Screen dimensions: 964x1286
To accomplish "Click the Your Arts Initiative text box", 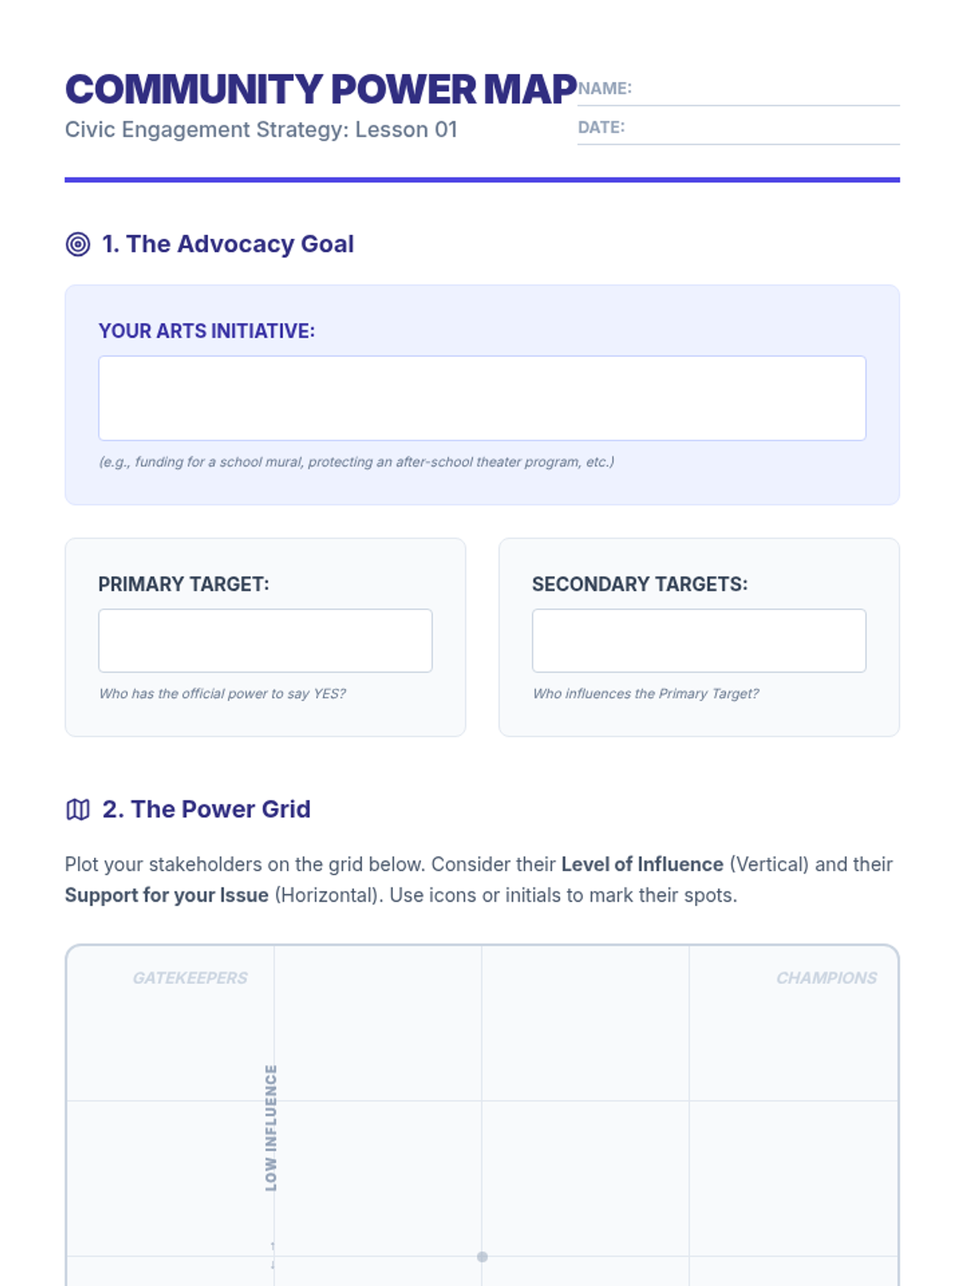I will 482,398.
